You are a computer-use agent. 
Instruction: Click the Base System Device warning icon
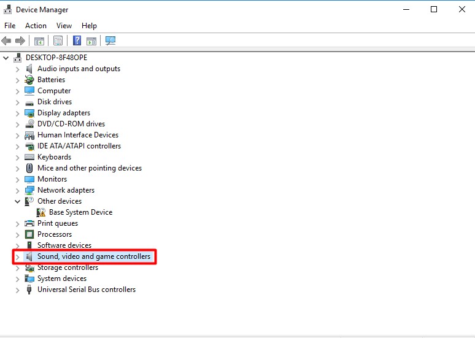point(41,212)
